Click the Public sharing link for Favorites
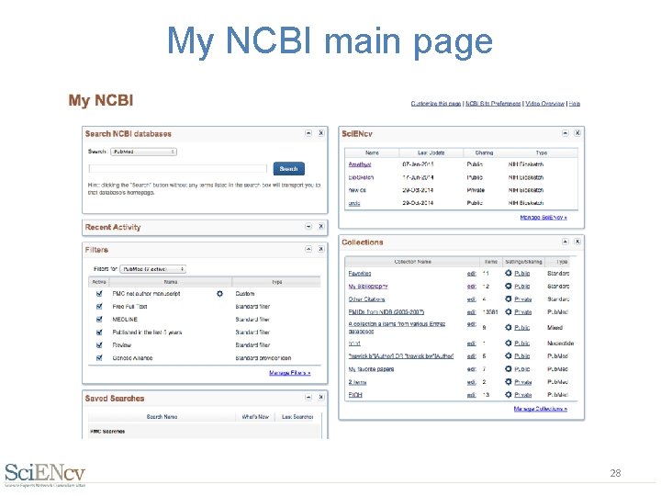Screen dimensions: 661x496 pyautogui.click(x=522, y=274)
